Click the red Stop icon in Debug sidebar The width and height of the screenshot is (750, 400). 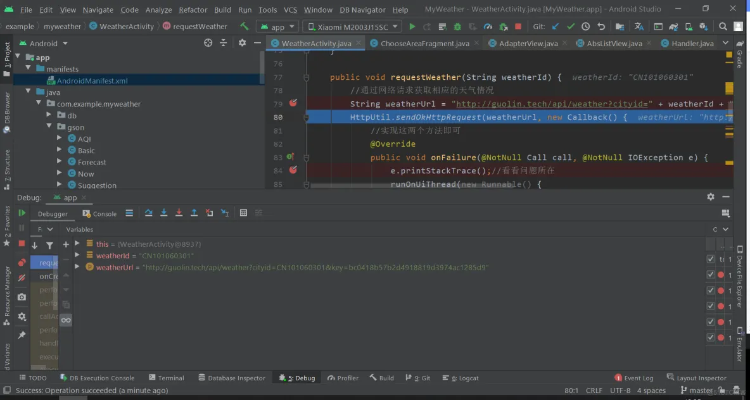click(22, 243)
